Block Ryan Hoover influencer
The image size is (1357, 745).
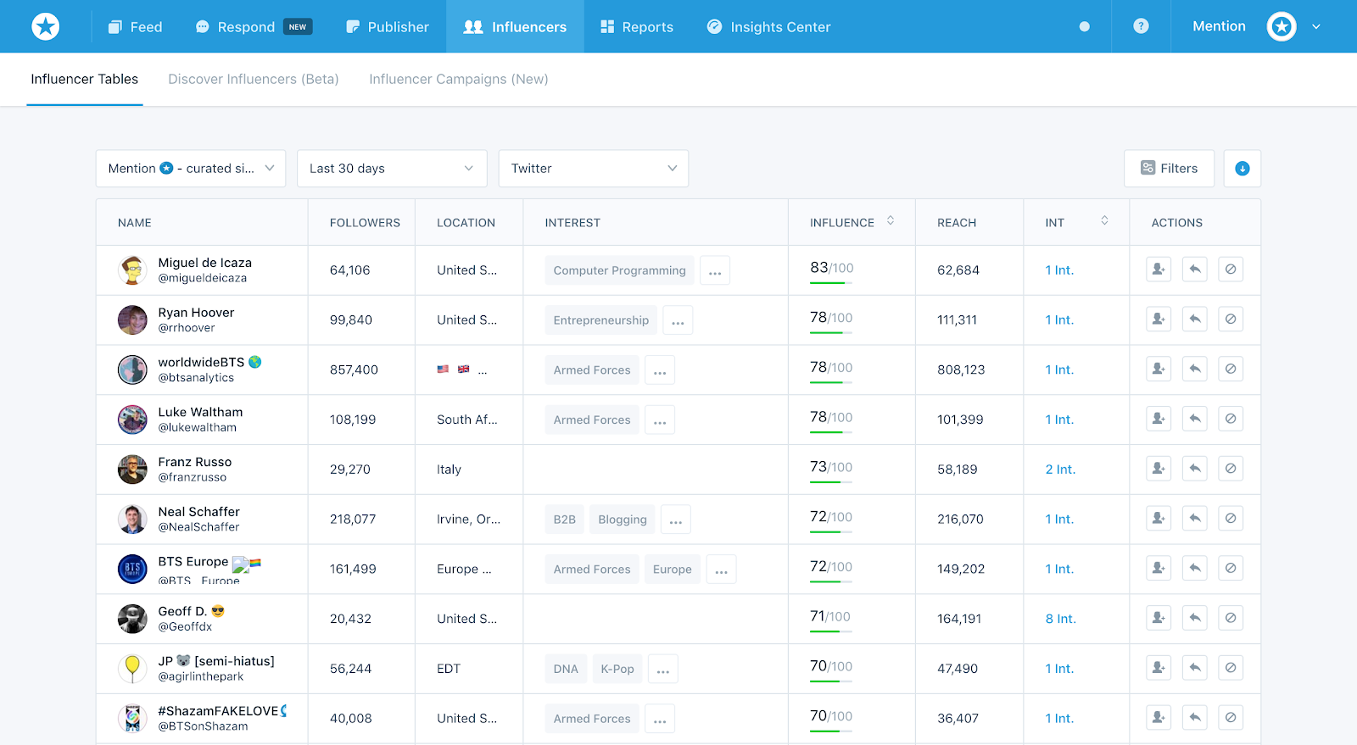click(1231, 320)
